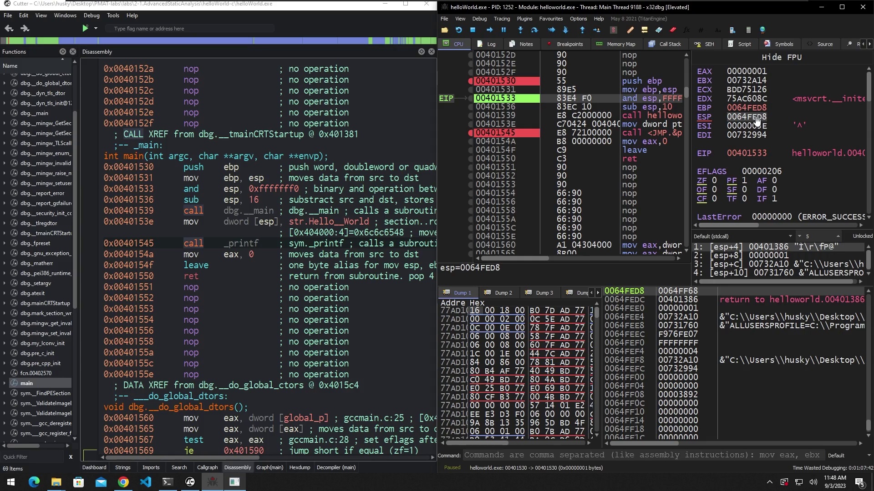Click the run arrow icon in x32dbg toolbar
This screenshot has width=874, height=491.
click(x=489, y=30)
